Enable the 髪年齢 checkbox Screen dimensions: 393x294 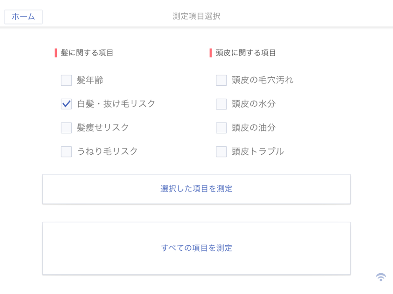point(66,80)
